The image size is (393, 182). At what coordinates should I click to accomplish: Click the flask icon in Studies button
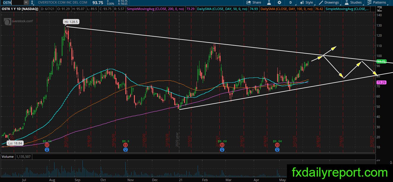click(346, 2)
